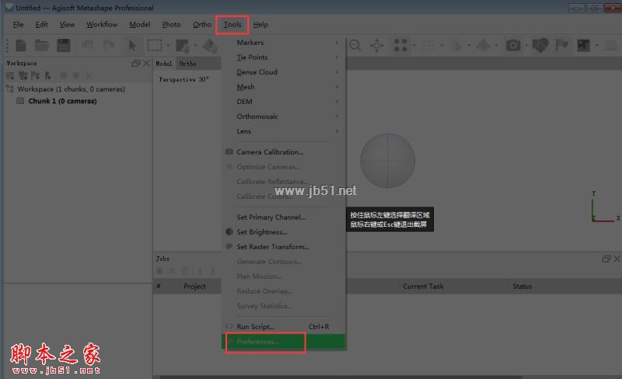Click the Open project folder icon
Screen dimensions: 622x379
pyautogui.click(x=42, y=46)
